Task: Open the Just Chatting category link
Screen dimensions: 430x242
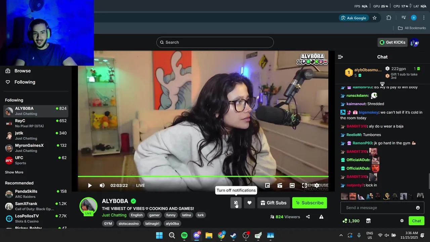Action: click(114, 215)
